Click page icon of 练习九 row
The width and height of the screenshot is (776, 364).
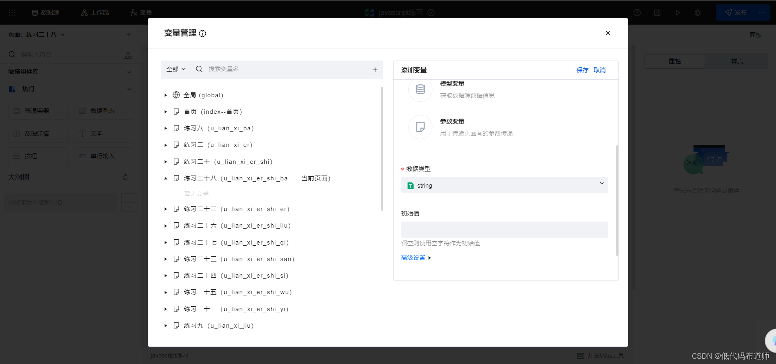pyautogui.click(x=176, y=326)
